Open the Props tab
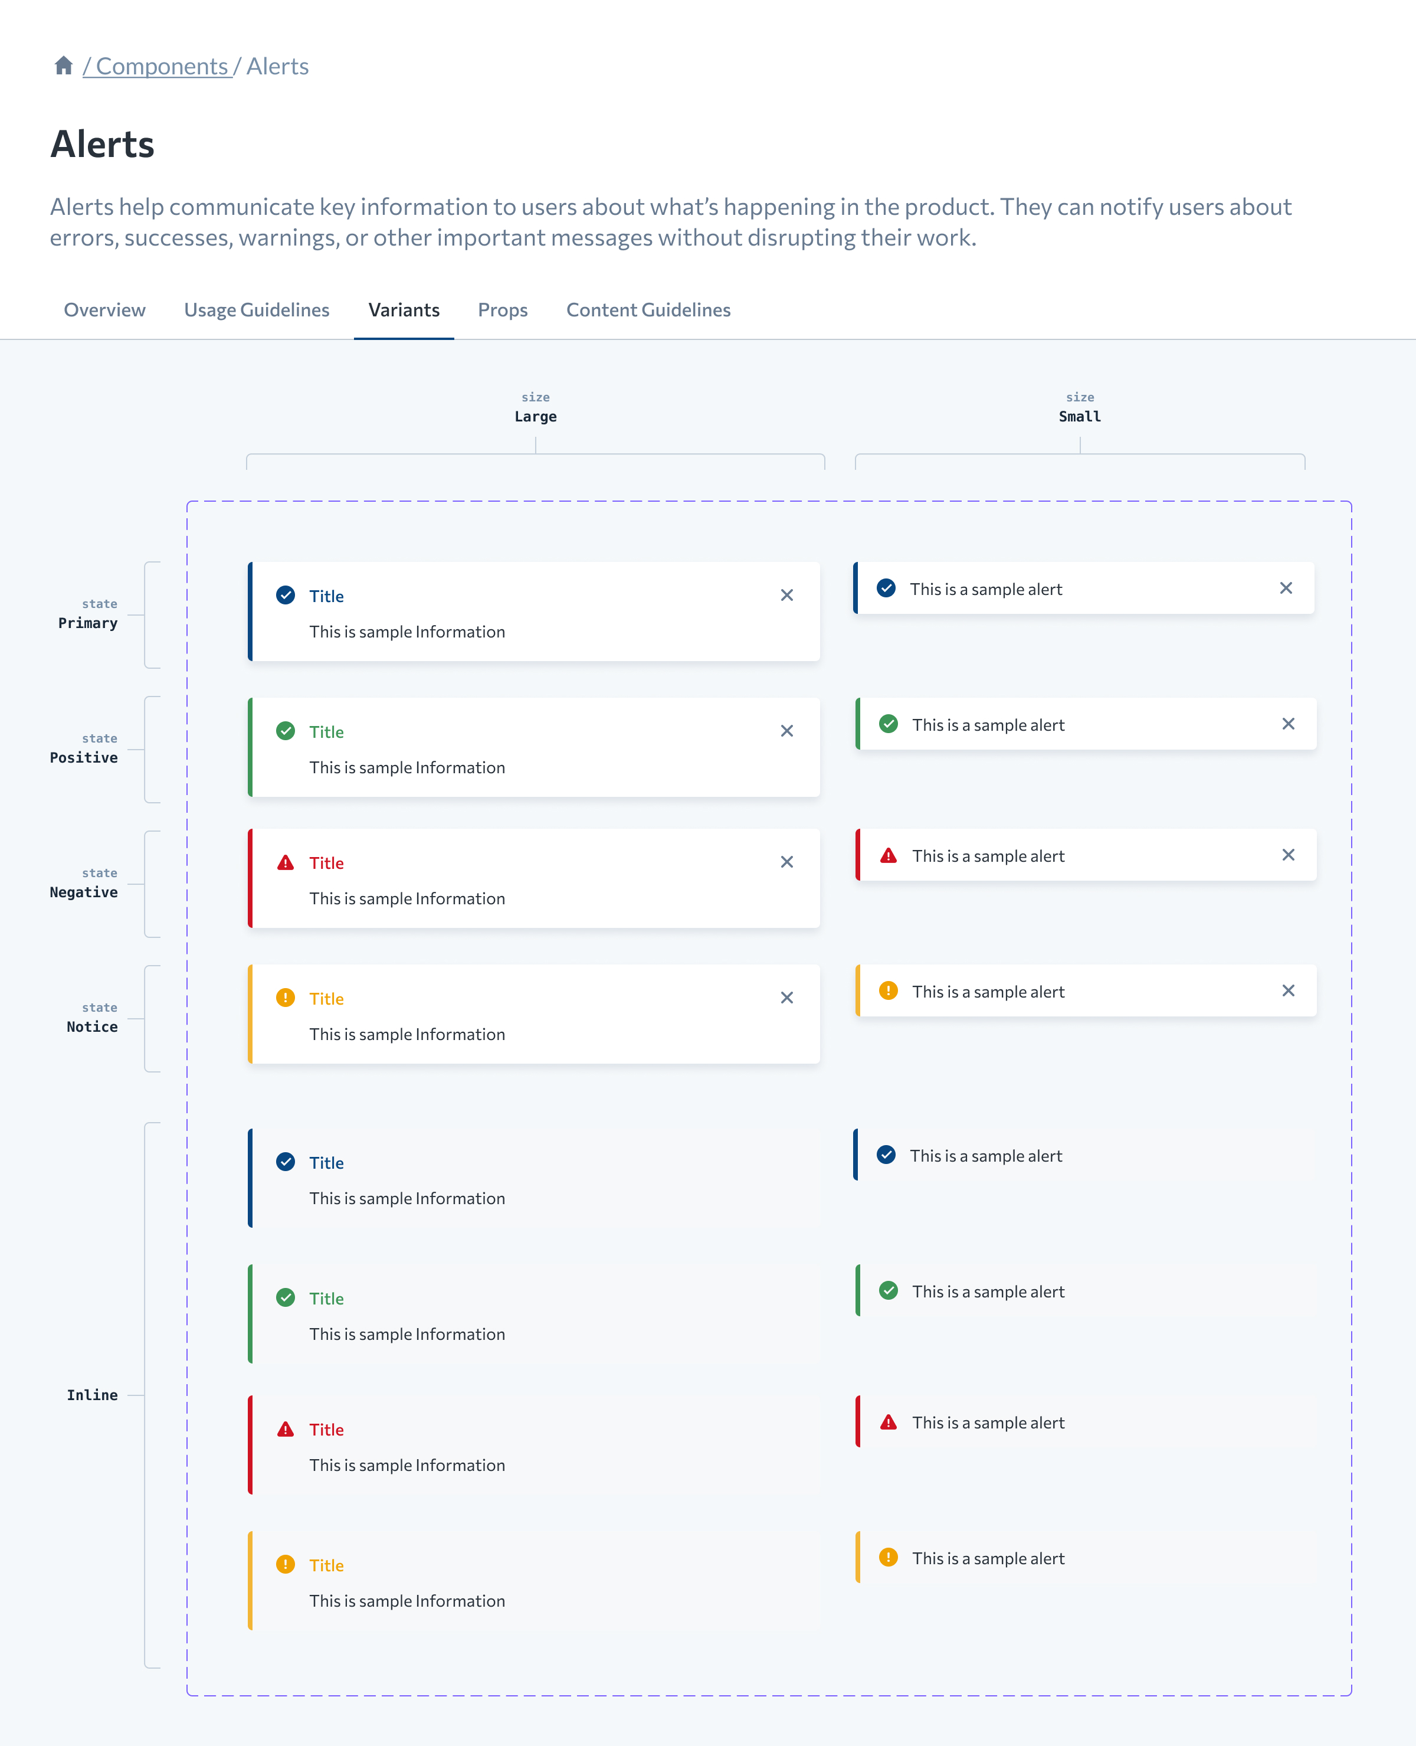Image resolution: width=1416 pixels, height=1746 pixels. (x=503, y=310)
